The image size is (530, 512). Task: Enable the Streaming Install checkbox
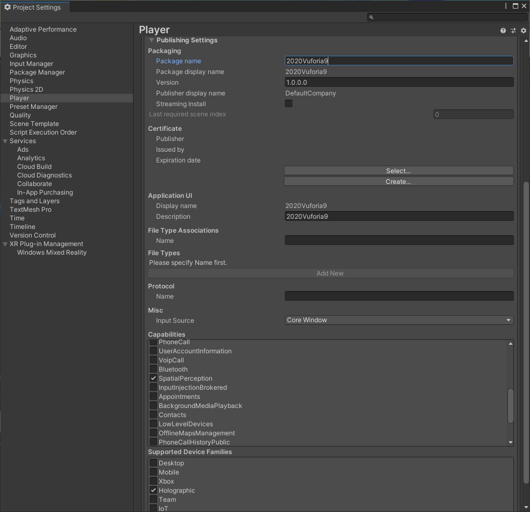289,104
